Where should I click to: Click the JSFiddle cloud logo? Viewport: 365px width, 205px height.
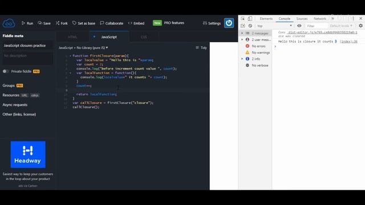coord(9,23)
